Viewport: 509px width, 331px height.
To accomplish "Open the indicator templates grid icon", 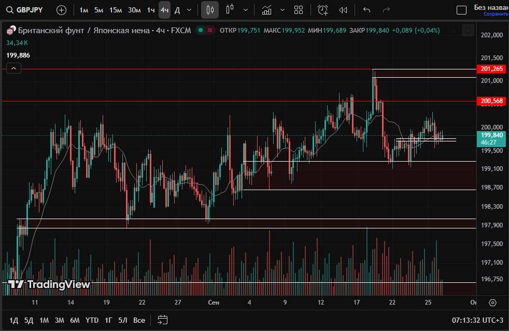I will click(299, 10).
